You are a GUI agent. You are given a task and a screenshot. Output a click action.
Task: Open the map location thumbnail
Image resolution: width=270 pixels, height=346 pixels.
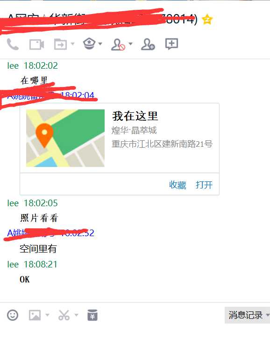pyautogui.click(x=65, y=138)
